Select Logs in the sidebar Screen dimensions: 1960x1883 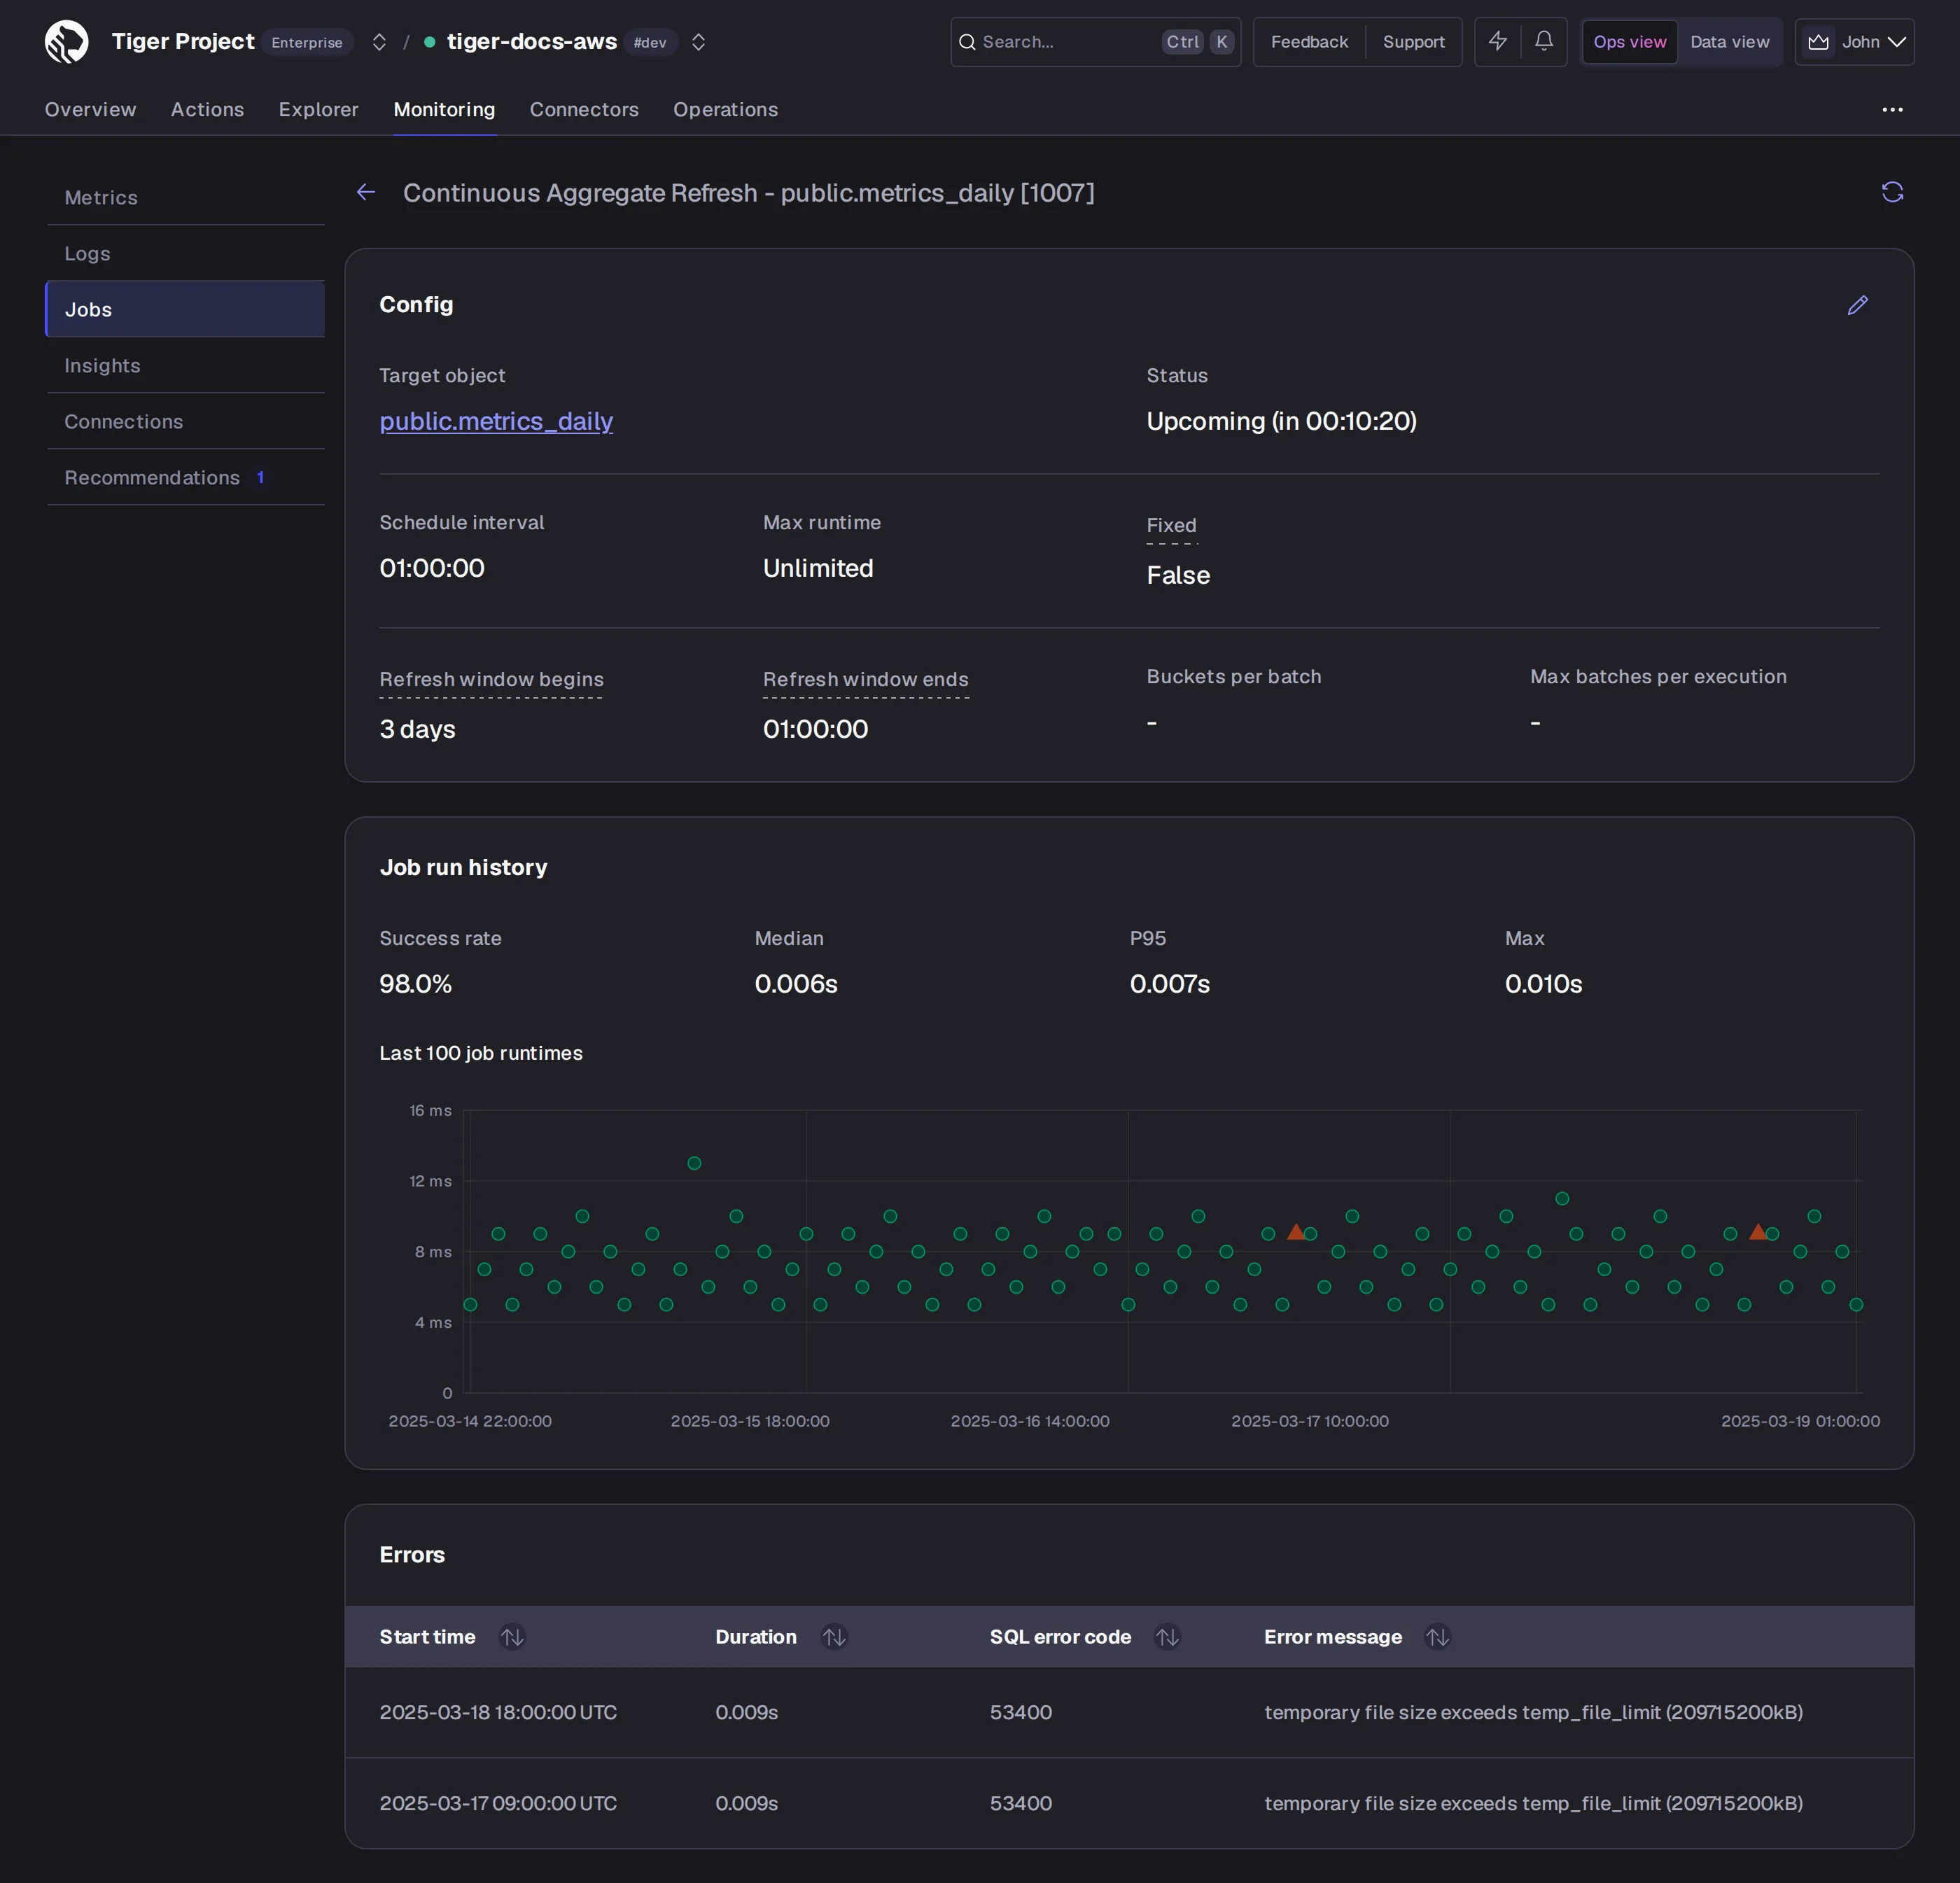tap(185, 253)
